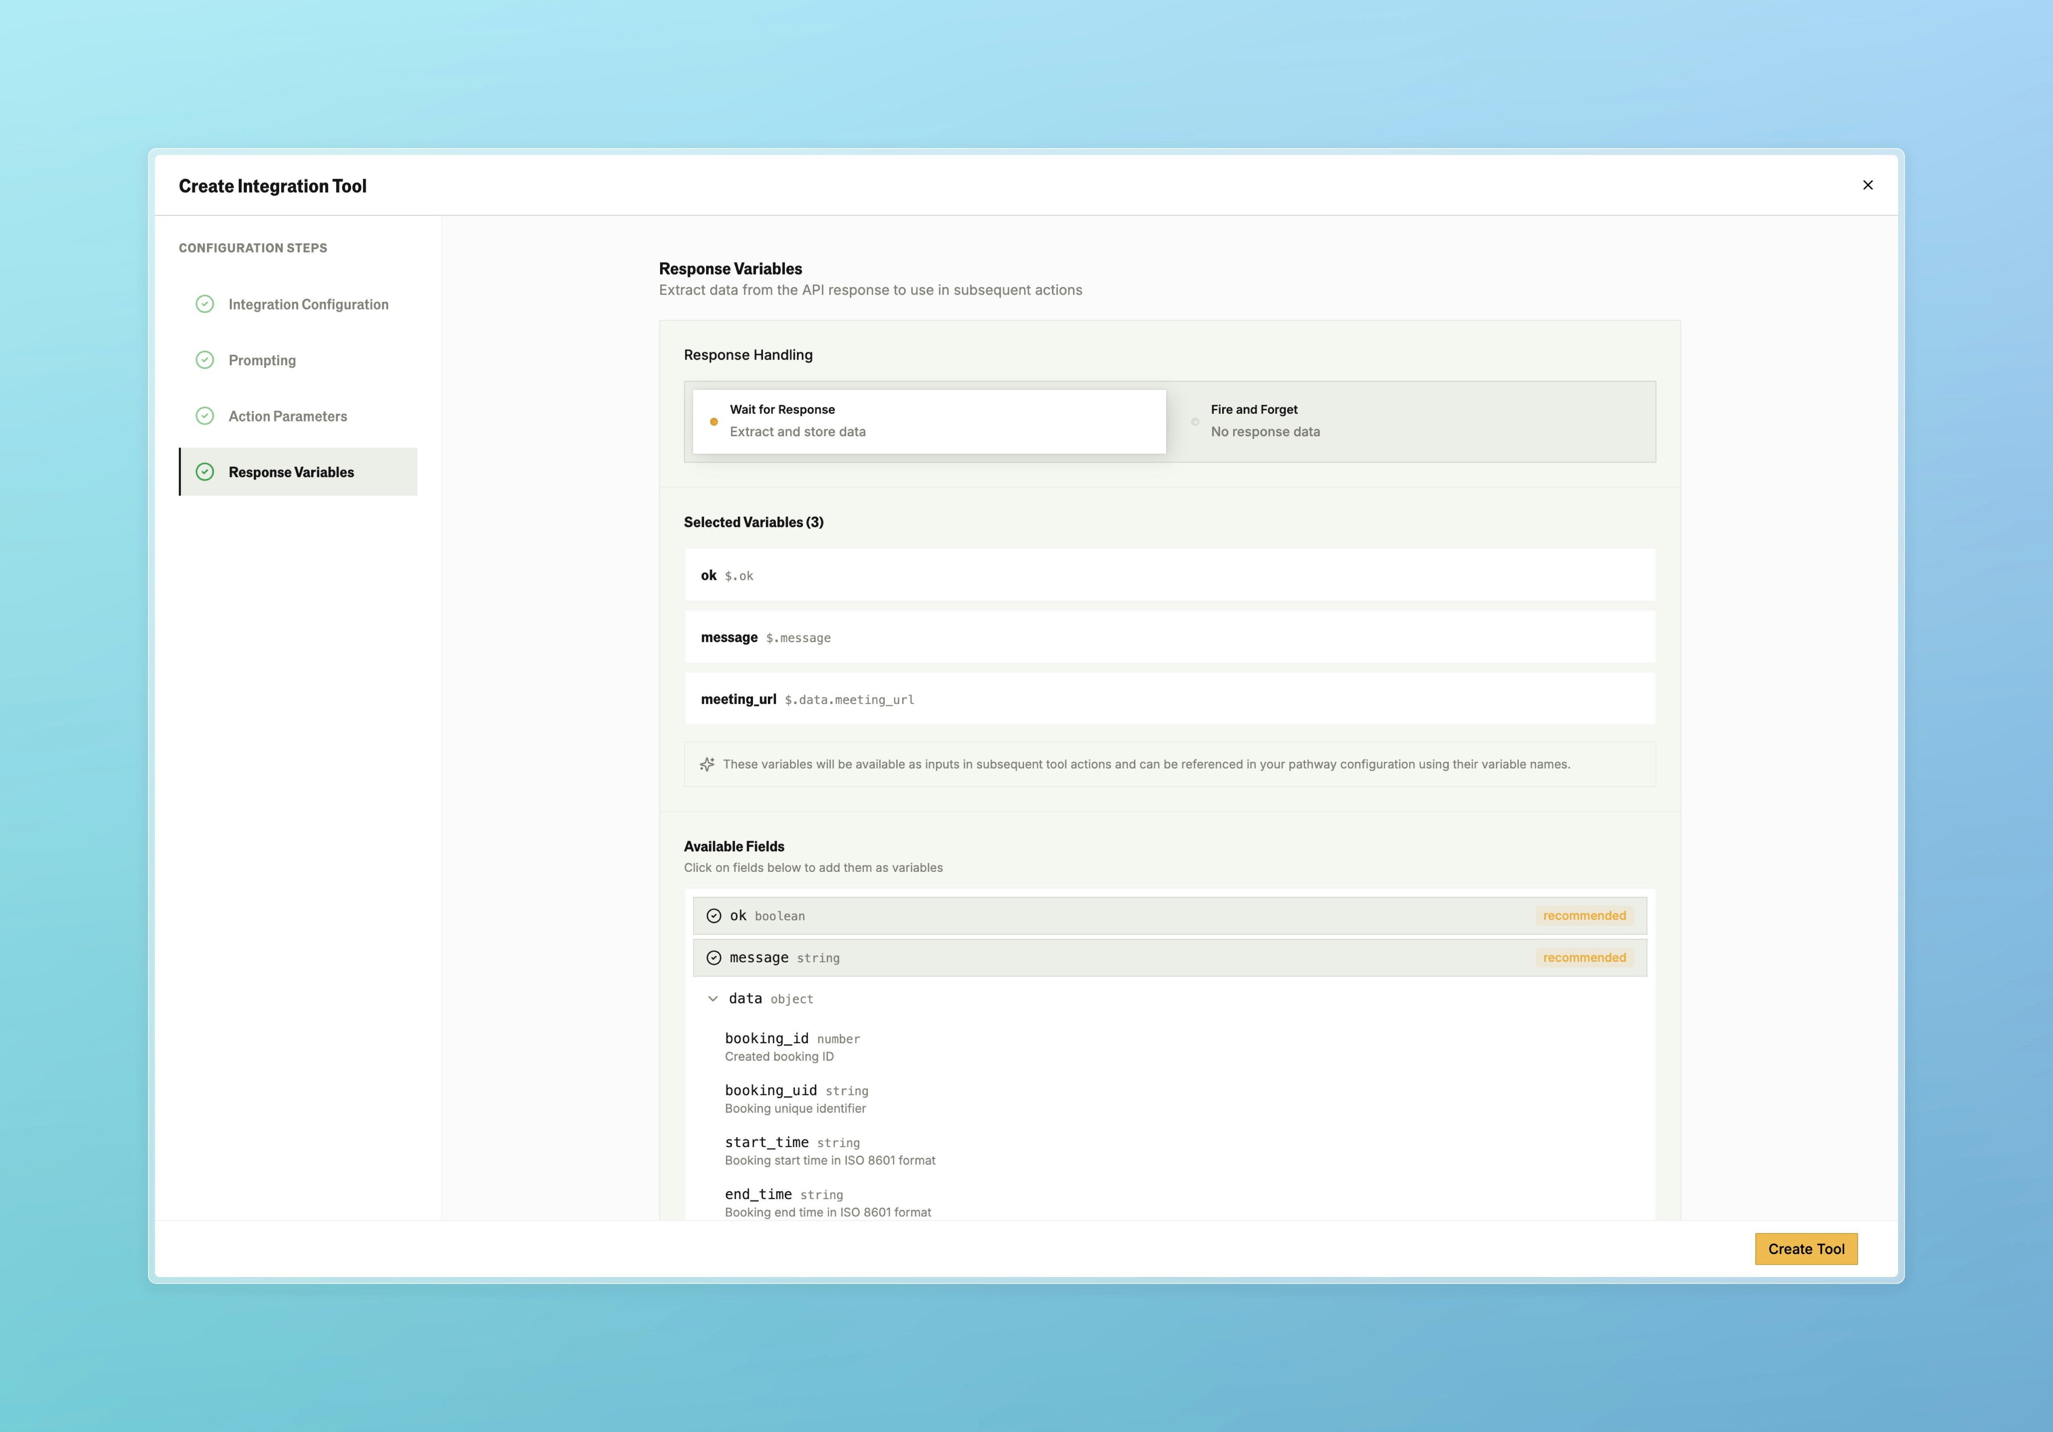The width and height of the screenshot is (2053, 1432).
Task: Select the Wait for Response option
Action: (928, 421)
